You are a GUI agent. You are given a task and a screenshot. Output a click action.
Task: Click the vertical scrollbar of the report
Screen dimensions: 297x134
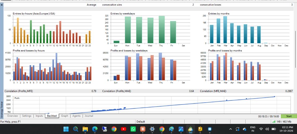click(x=295, y=49)
